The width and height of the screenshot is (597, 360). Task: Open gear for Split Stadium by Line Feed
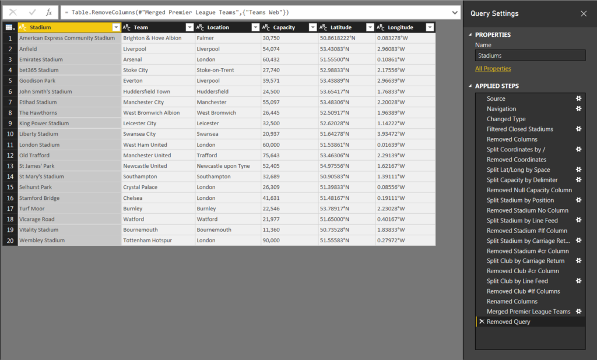[579, 220]
